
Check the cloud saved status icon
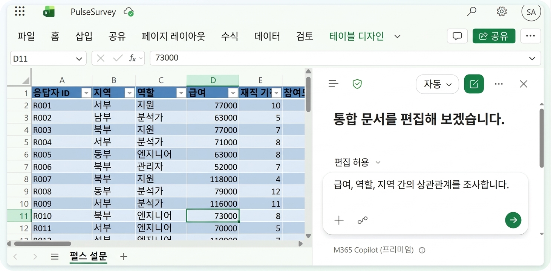129,12
